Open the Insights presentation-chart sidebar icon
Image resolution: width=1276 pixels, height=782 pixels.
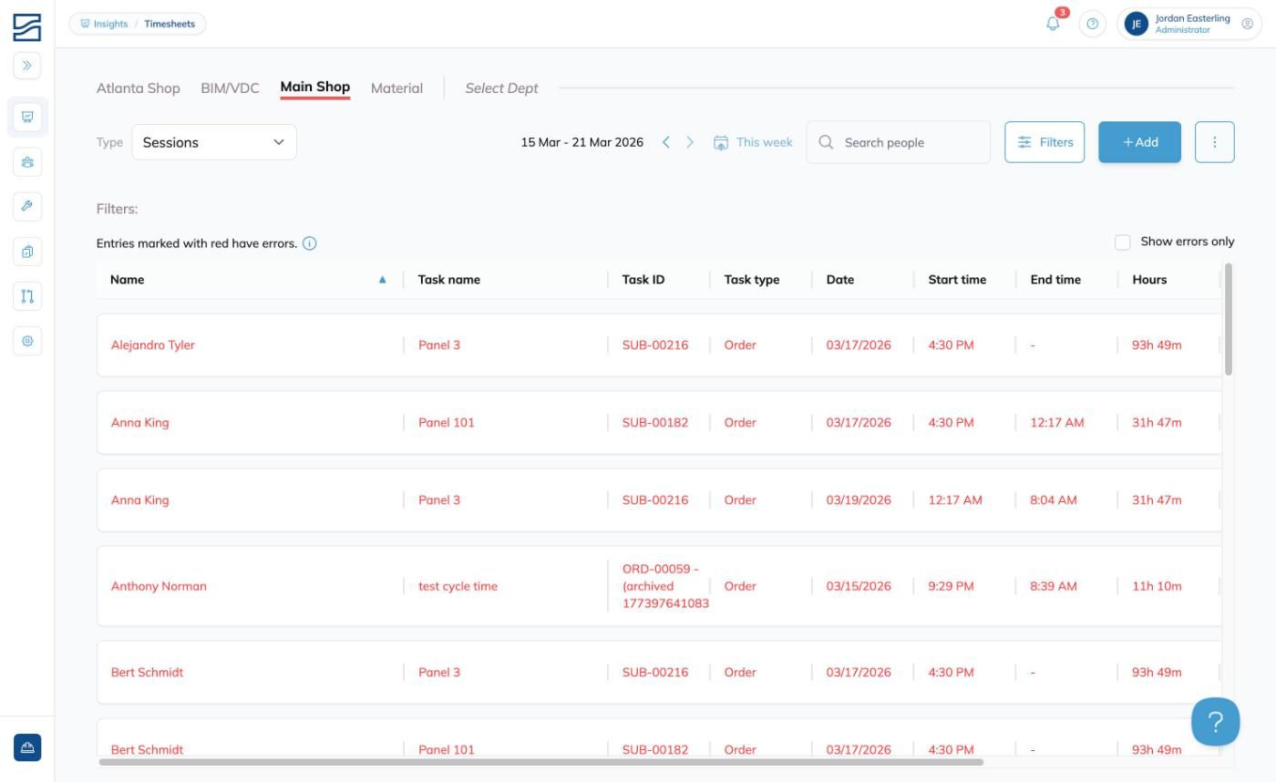click(x=27, y=117)
